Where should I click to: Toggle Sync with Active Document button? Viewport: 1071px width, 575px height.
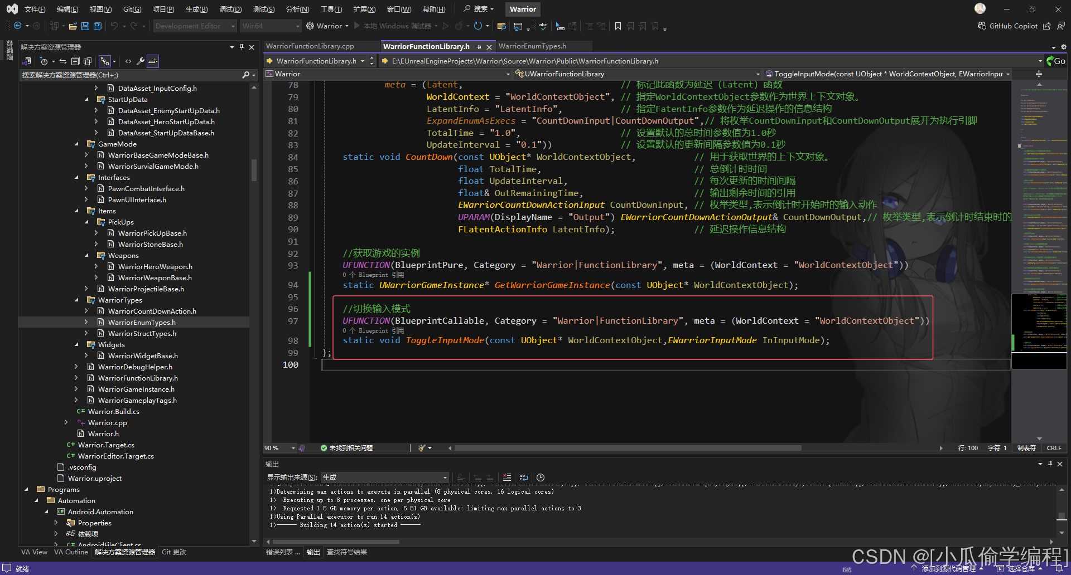[63, 61]
